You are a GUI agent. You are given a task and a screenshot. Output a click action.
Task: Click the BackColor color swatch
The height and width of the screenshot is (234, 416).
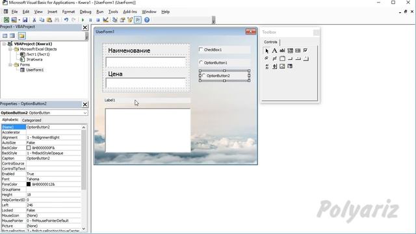tap(29, 148)
